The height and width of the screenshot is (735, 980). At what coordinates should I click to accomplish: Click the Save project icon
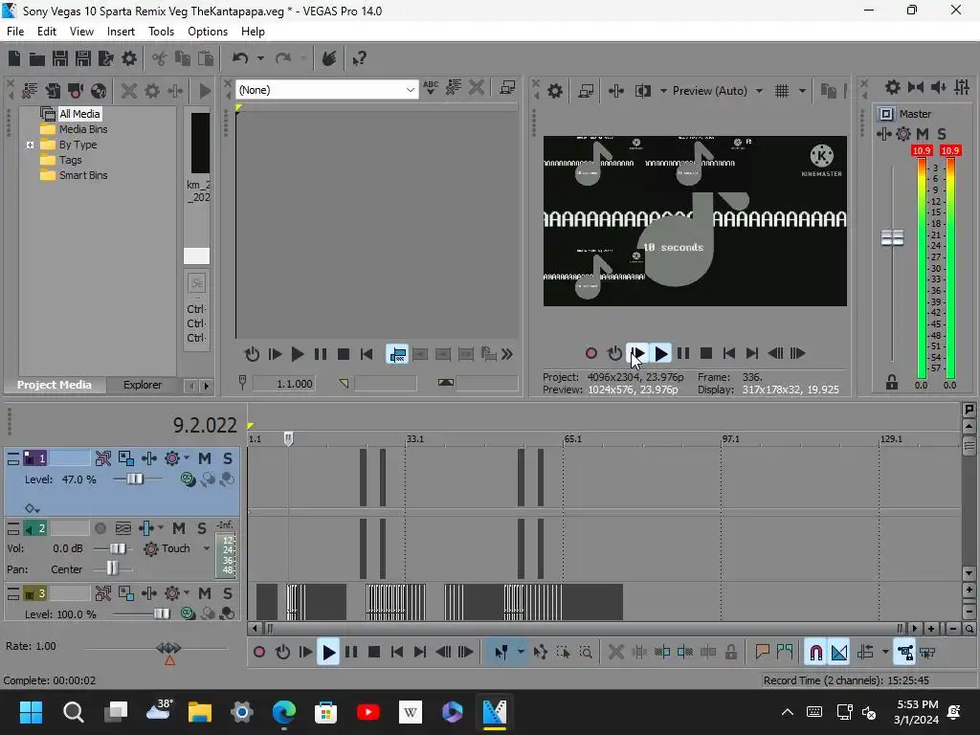60,58
